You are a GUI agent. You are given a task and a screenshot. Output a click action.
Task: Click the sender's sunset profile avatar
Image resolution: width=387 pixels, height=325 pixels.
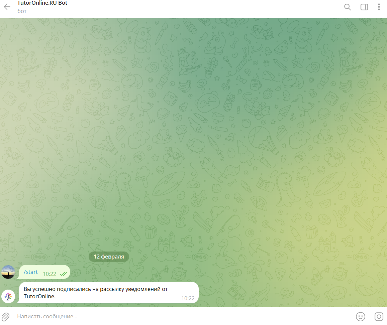[x=8, y=272]
